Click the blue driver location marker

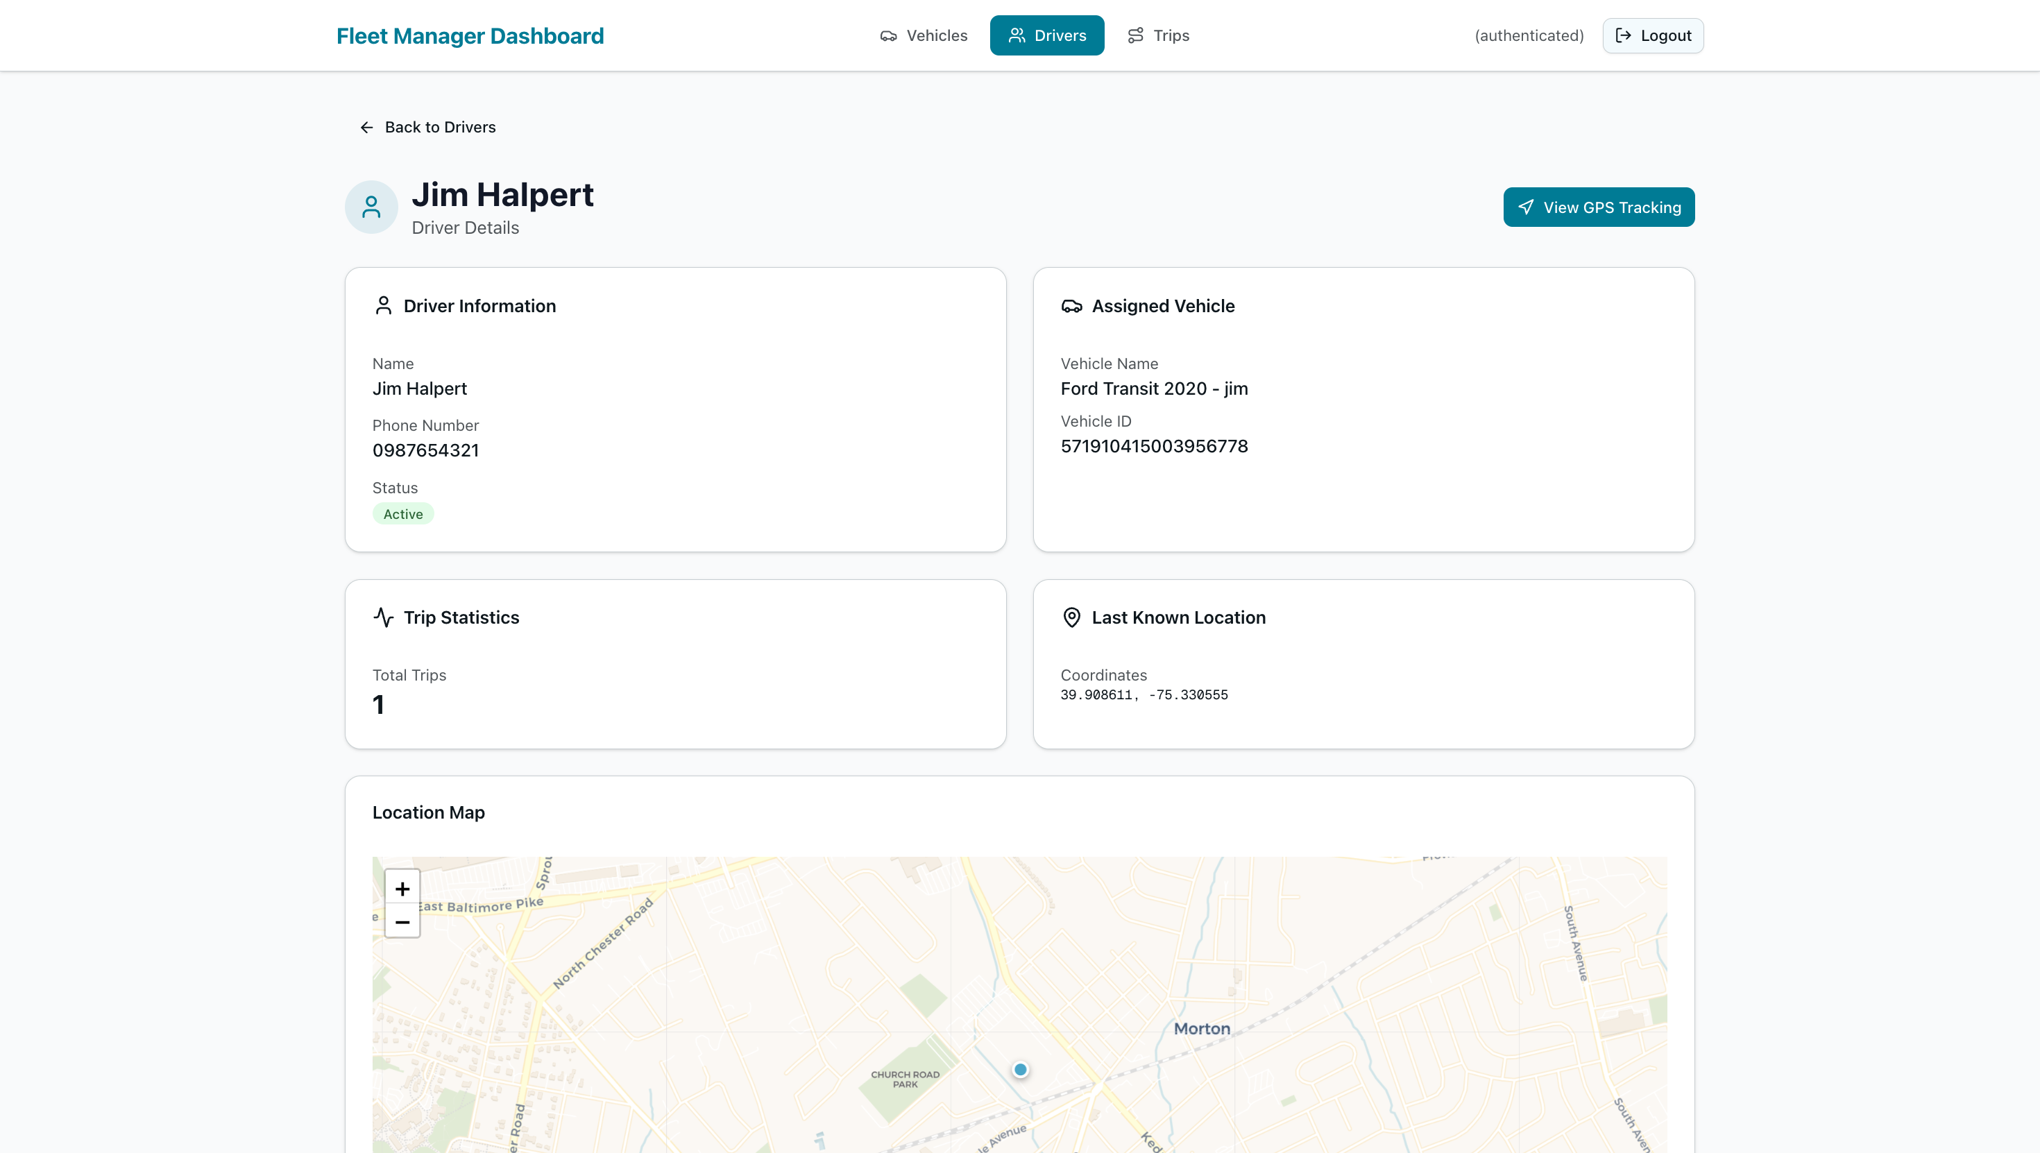click(1020, 1070)
